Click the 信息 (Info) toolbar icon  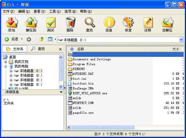click(109, 24)
